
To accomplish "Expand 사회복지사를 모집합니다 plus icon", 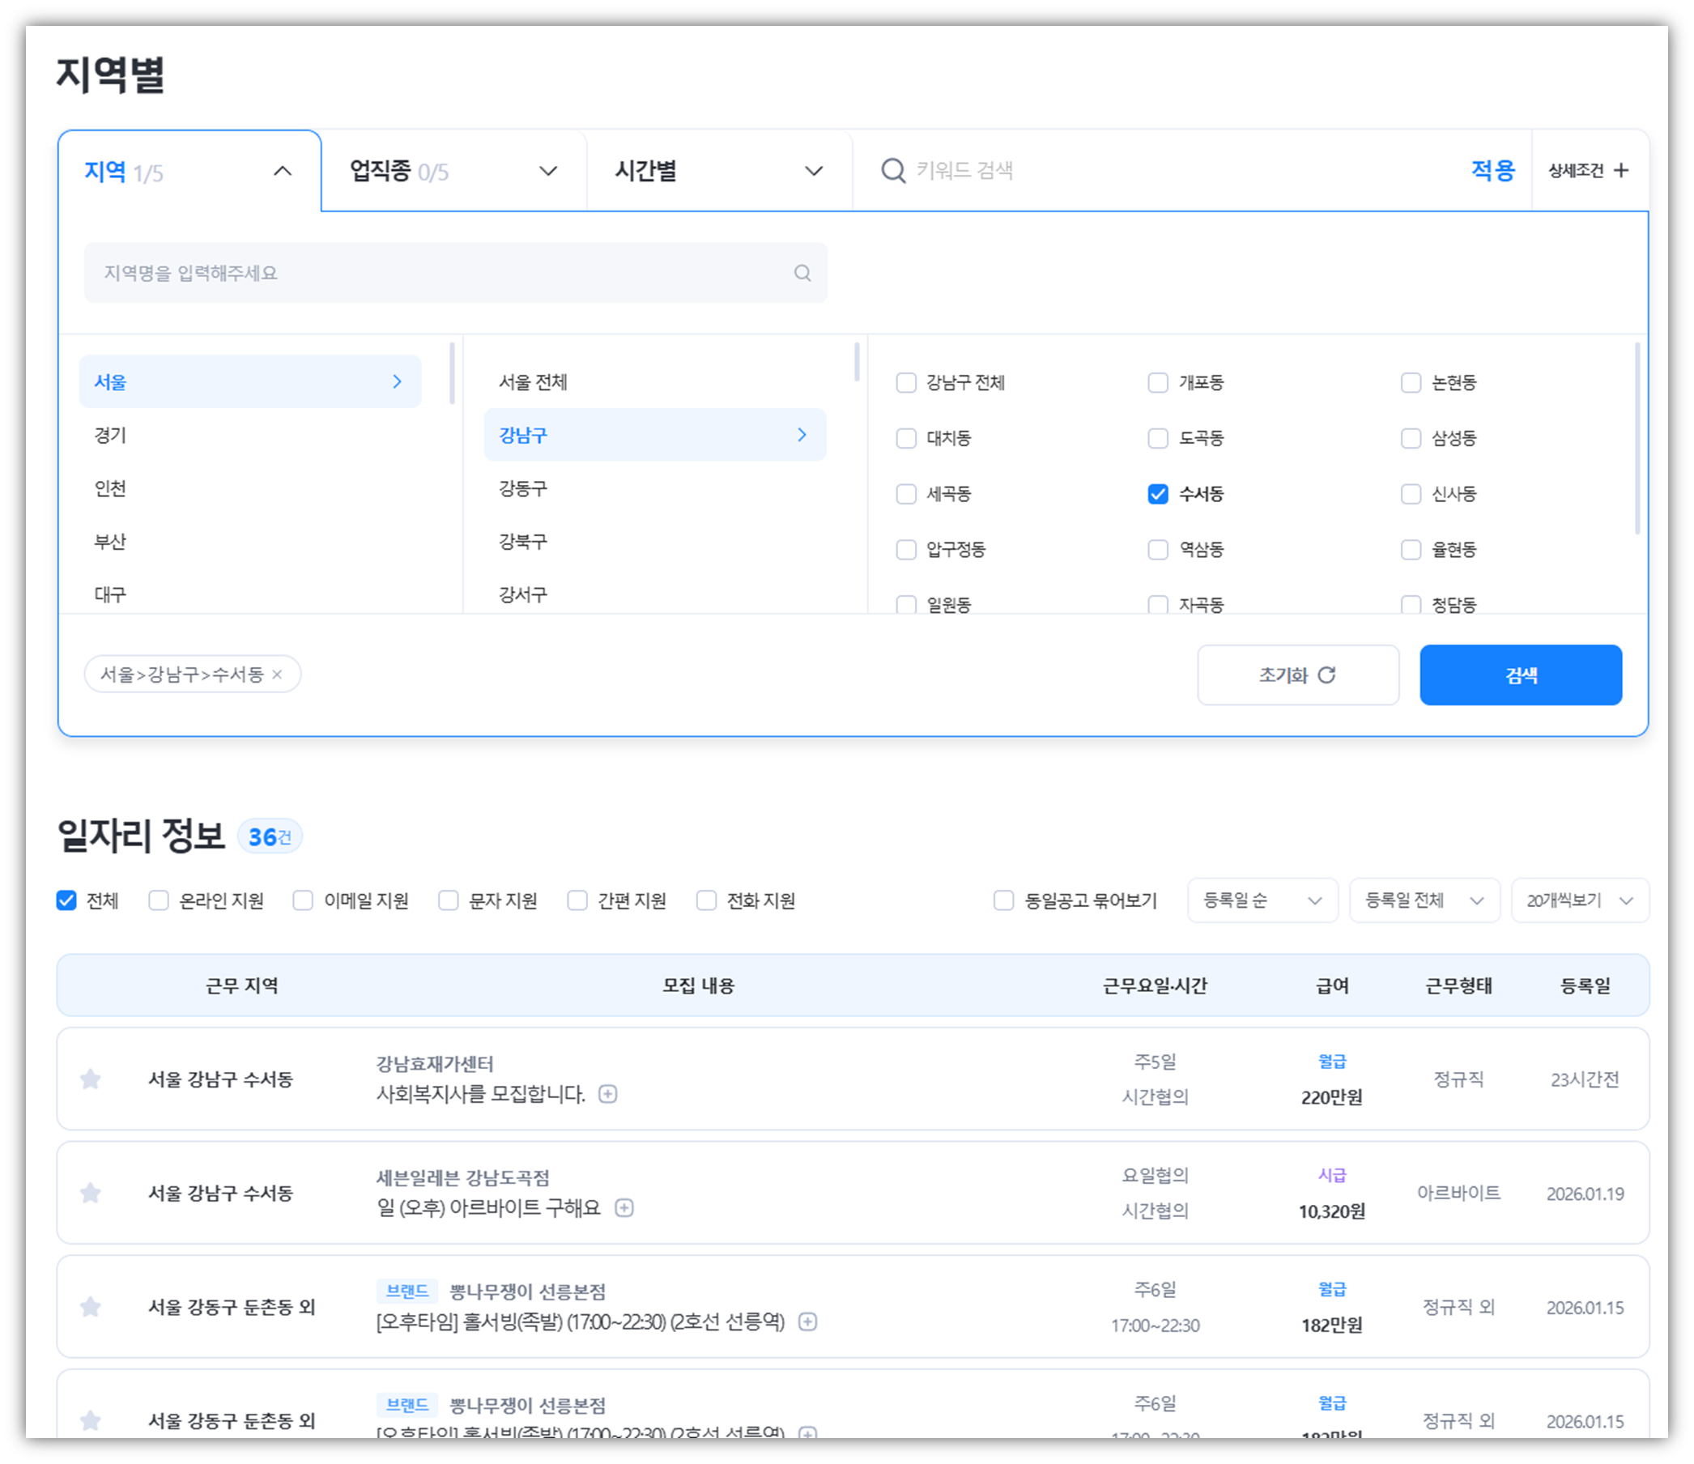I will coord(607,1094).
